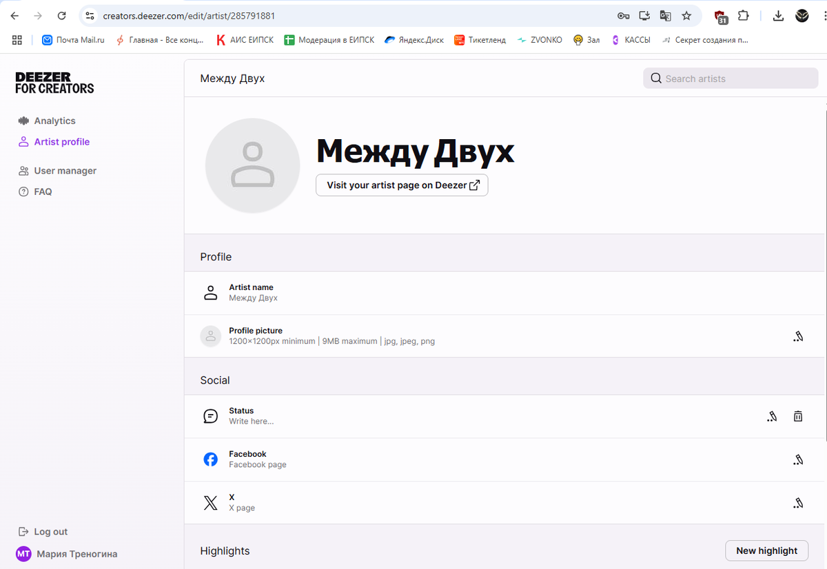Click Visit your artist page on Deezer
827x569 pixels.
402,185
